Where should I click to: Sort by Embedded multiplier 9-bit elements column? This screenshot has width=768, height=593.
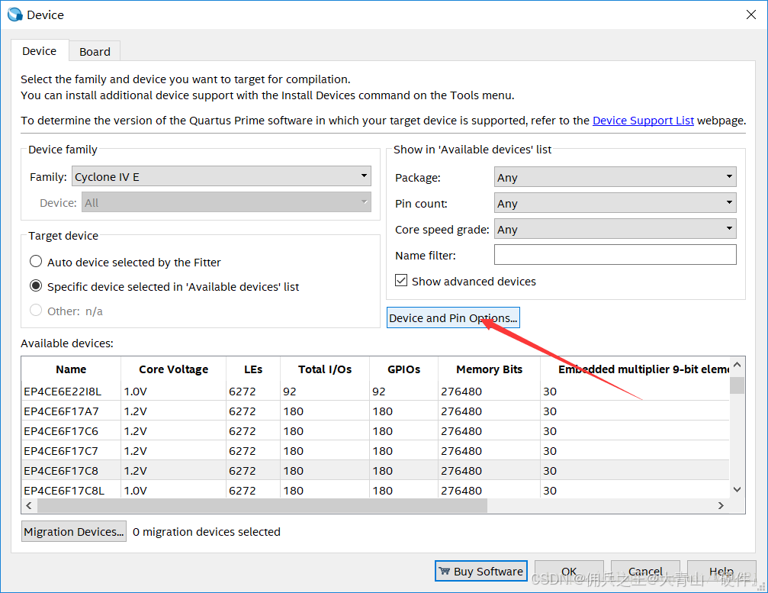coord(635,369)
